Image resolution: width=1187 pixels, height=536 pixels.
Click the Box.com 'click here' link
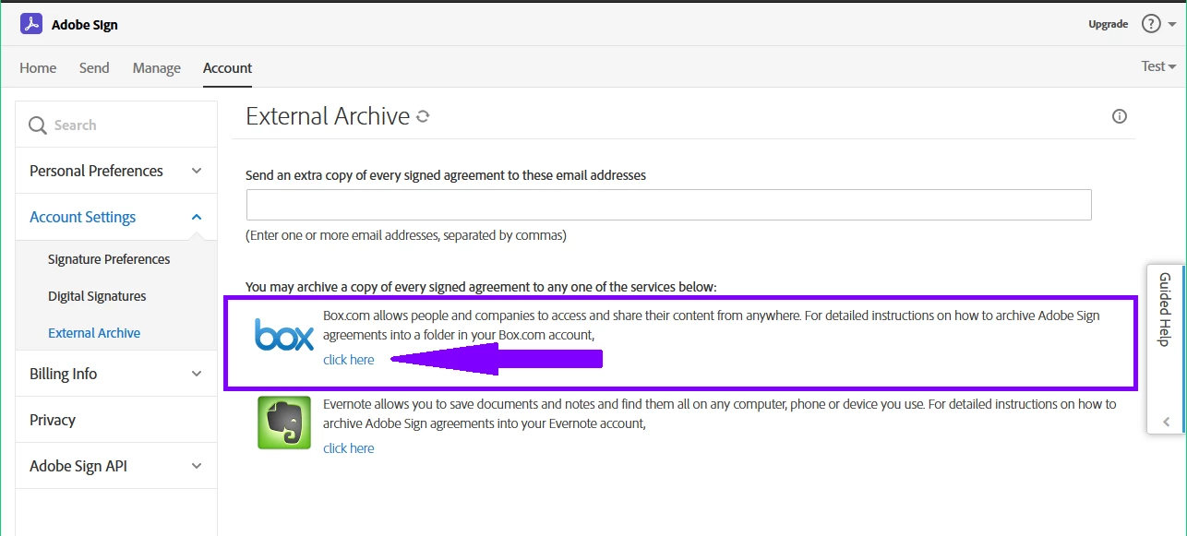349,360
